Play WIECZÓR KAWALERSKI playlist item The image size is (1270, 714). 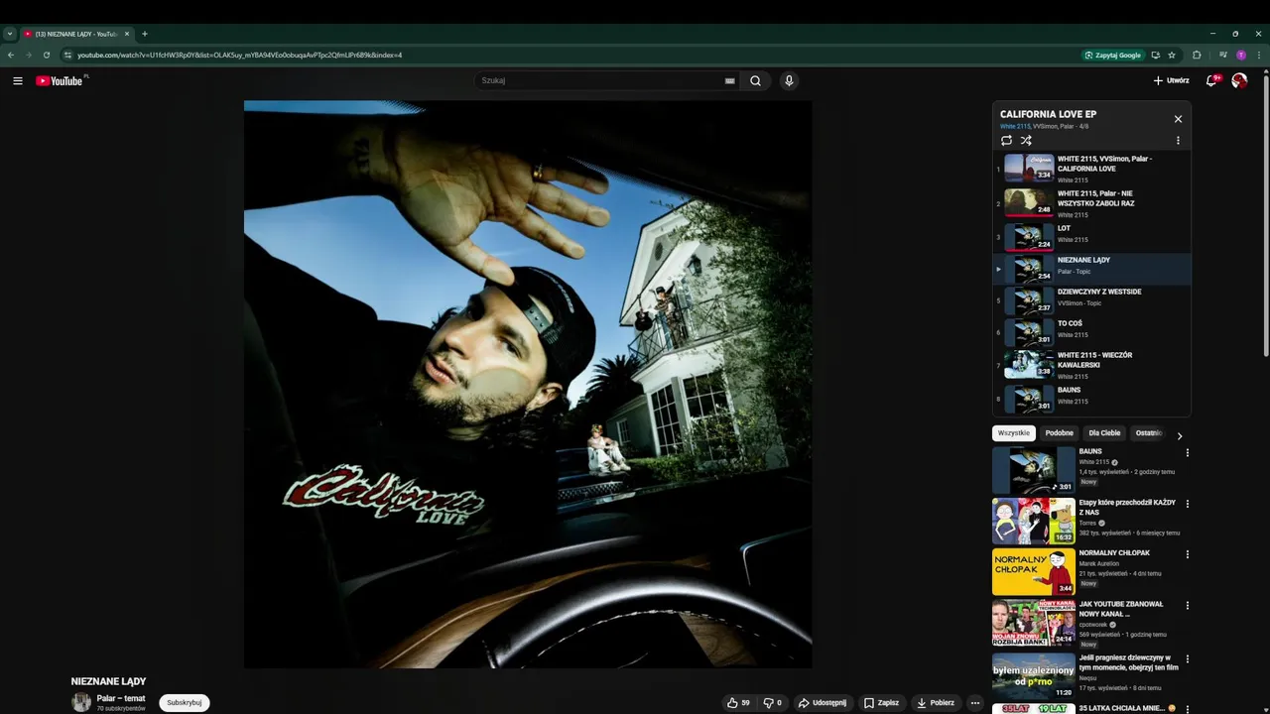pyautogui.click(x=1091, y=364)
